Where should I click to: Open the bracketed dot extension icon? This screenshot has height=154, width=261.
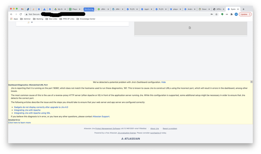[x=227, y=14]
